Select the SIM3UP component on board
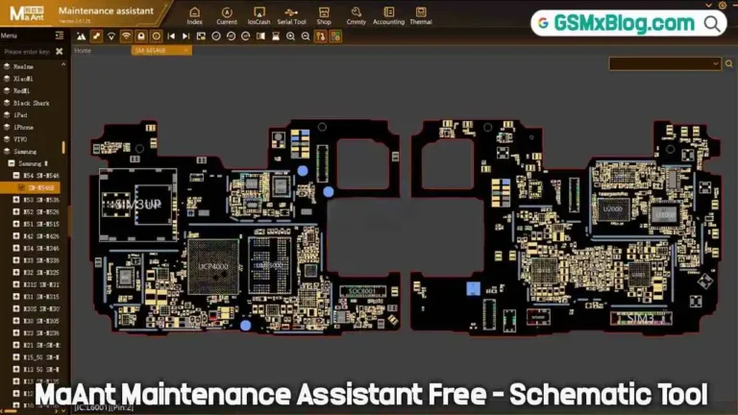The width and height of the screenshot is (738, 415). tap(138, 205)
